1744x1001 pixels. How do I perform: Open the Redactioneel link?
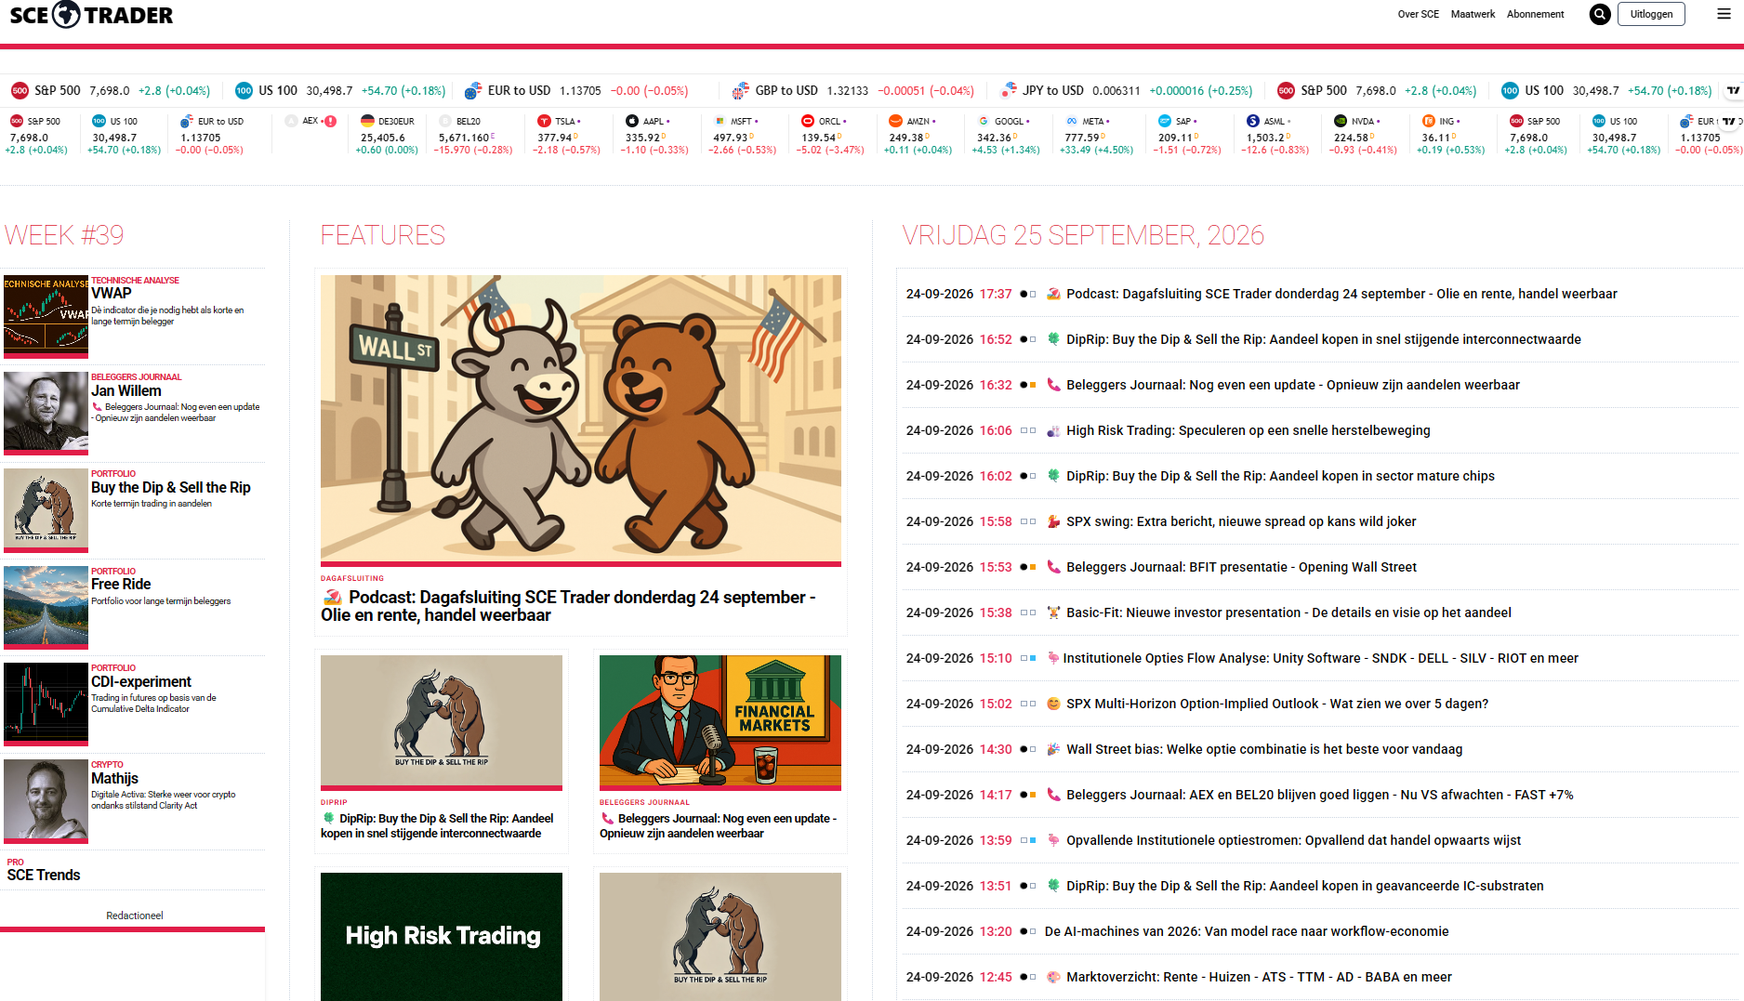134,915
